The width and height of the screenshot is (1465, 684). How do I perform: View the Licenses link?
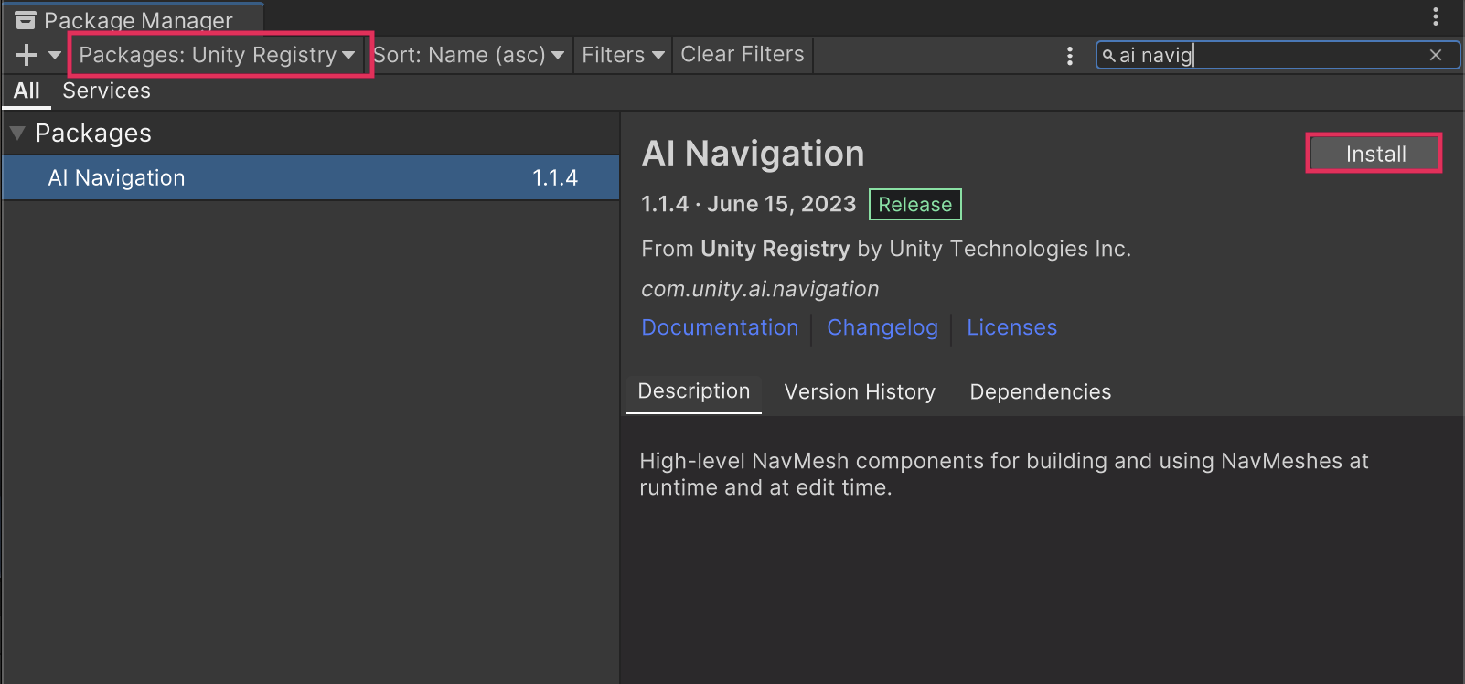point(1011,327)
